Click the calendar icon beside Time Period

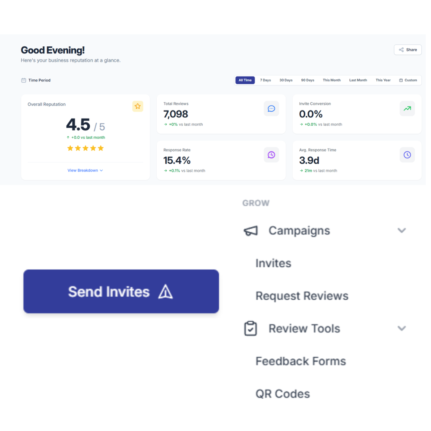point(23,80)
